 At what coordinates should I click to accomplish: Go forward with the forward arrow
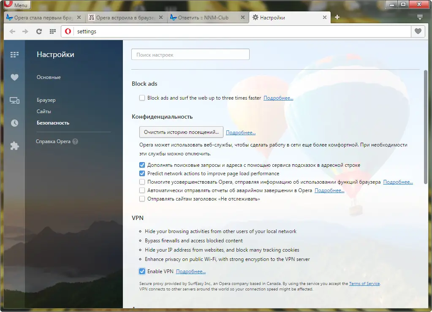pyautogui.click(x=25, y=31)
